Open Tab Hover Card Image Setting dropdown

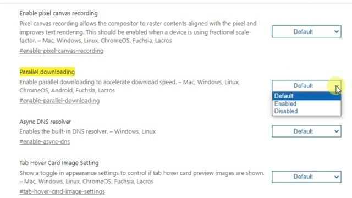point(306,177)
